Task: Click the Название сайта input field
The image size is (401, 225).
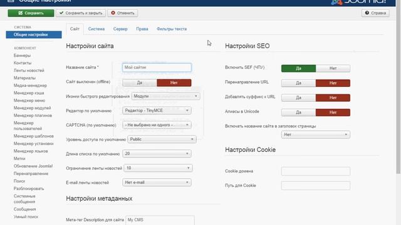Action: 157,67
